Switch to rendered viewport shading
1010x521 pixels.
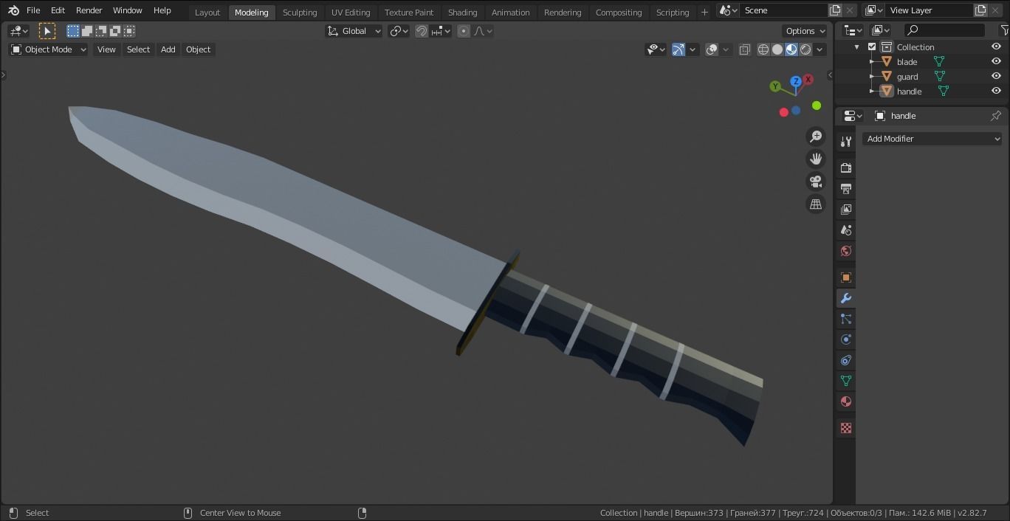(805, 49)
